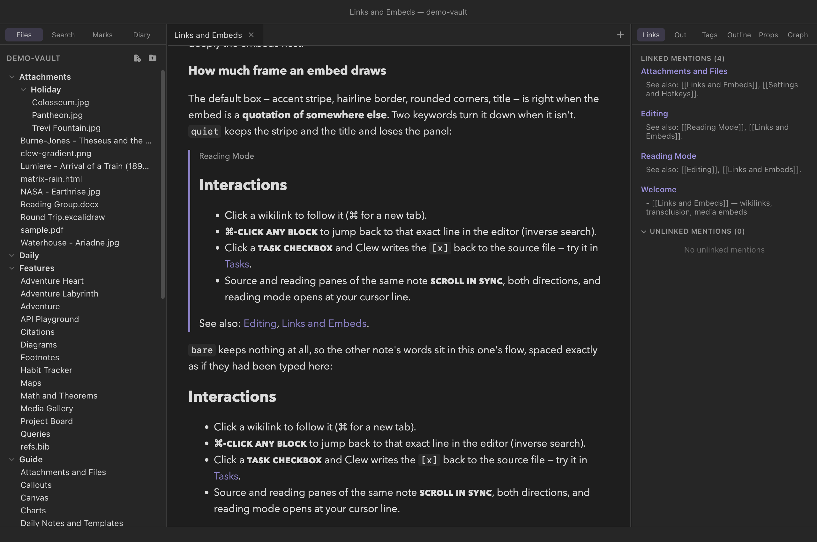Open Waterhouse - Ariadne.jpg
The height and width of the screenshot is (542, 817).
coord(70,243)
